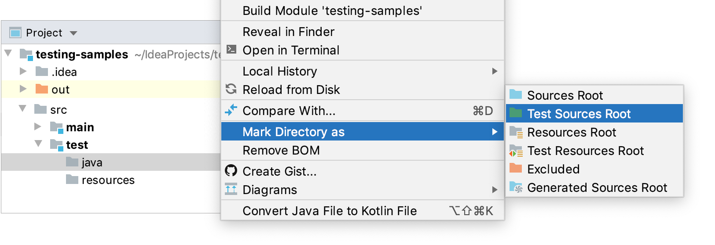The height and width of the screenshot is (245, 715).
Task: Click the Diagrams icon
Action: tap(231, 189)
